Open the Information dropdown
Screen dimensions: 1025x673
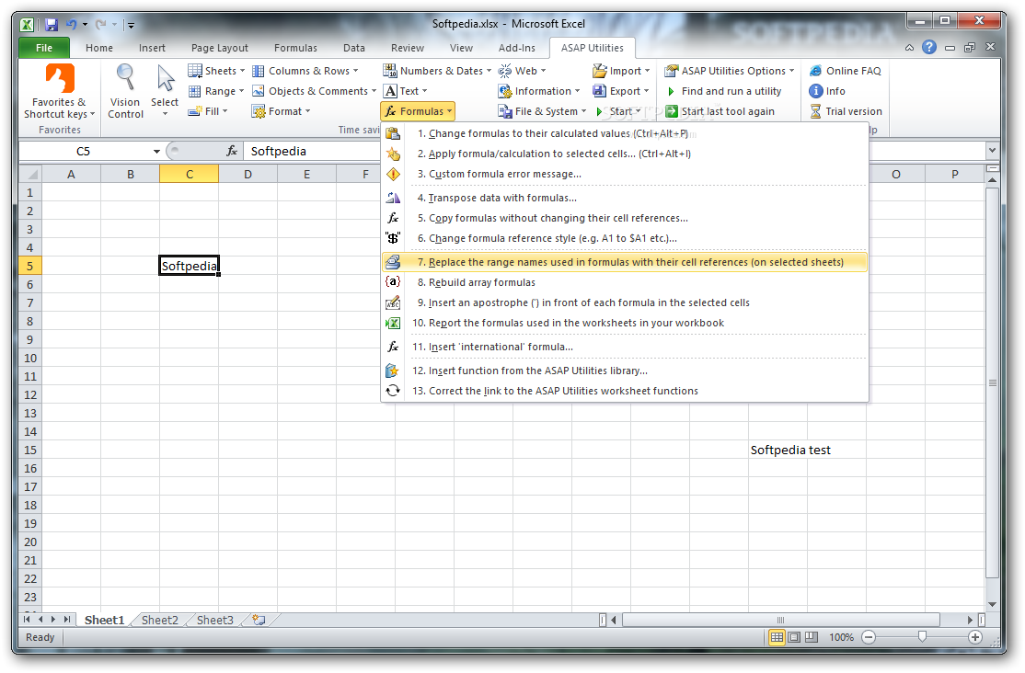pyautogui.click(x=539, y=91)
